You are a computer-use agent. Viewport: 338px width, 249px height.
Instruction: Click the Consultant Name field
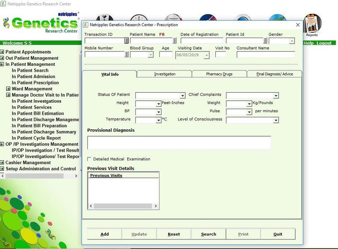266,55
